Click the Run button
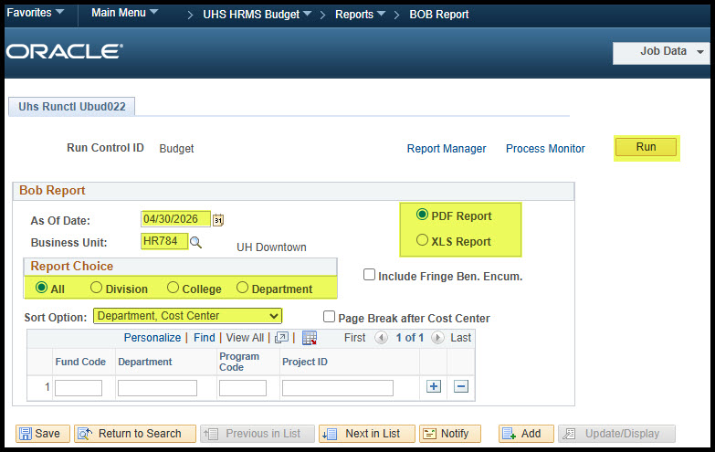Screen dimensions: 715x452 click(646, 147)
